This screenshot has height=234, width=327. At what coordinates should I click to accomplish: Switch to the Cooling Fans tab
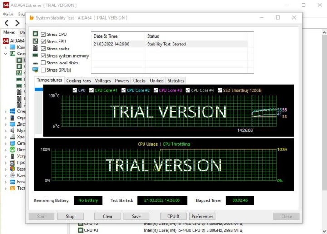tap(79, 81)
